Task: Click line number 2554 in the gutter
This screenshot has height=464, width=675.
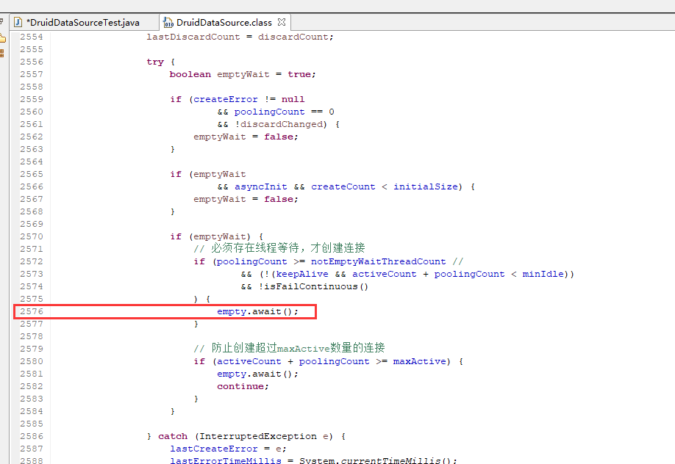Action: click(x=32, y=37)
